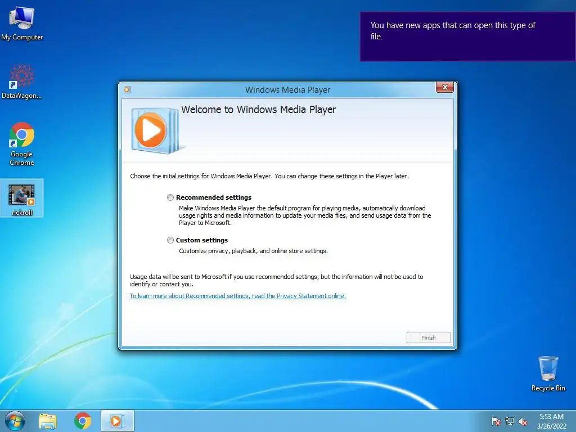The width and height of the screenshot is (576, 432).
Task: Click the Action Center flag tray icon
Action: point(496,421)
